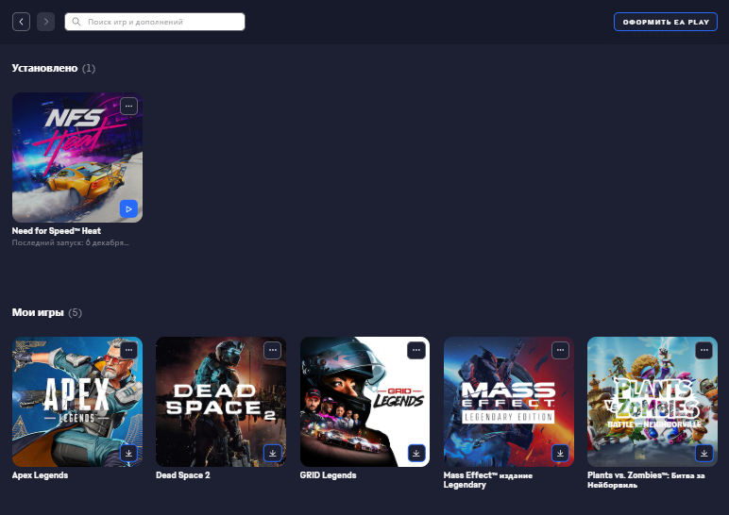Click the GRID Legends title text

[x=329, y=475]
